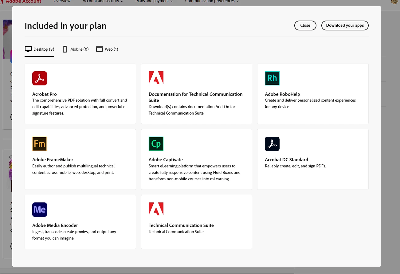Image resolution: width=400 pixels, height=274 pixels.
Task: Click the Adobe Media Encoder Me icon
Action: point(40,209)
